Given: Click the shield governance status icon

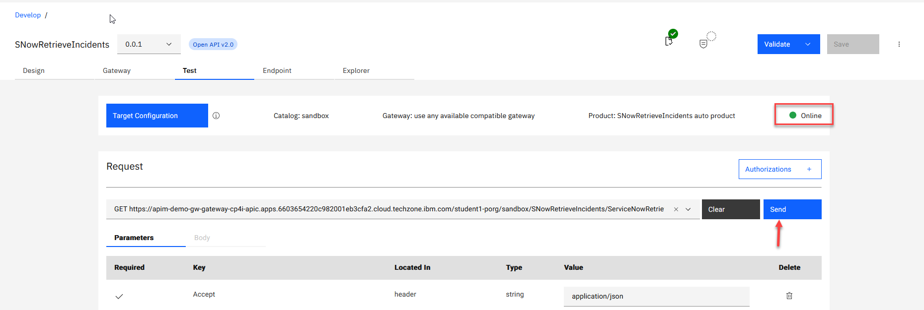Looking at the screenshot, I should pos(703,44).
